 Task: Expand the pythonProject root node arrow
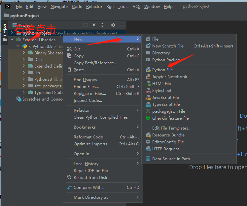click(12, 33)
